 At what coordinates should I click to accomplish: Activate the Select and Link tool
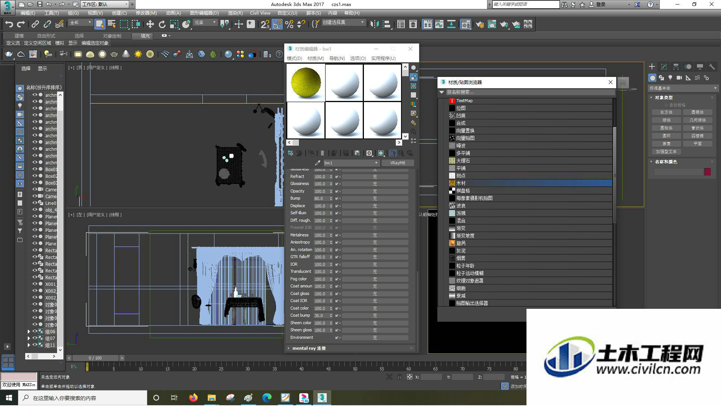coord(35,24)
